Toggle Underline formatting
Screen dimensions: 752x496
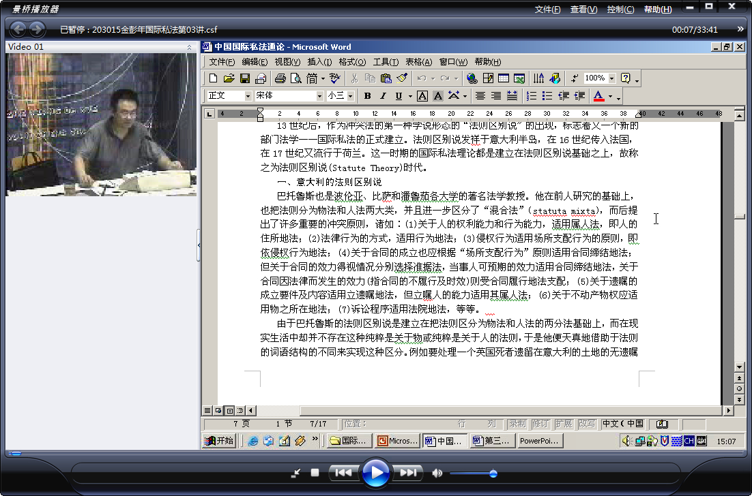399,96
